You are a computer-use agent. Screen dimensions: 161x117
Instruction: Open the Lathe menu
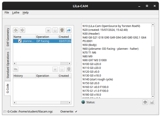pos(16,13)
